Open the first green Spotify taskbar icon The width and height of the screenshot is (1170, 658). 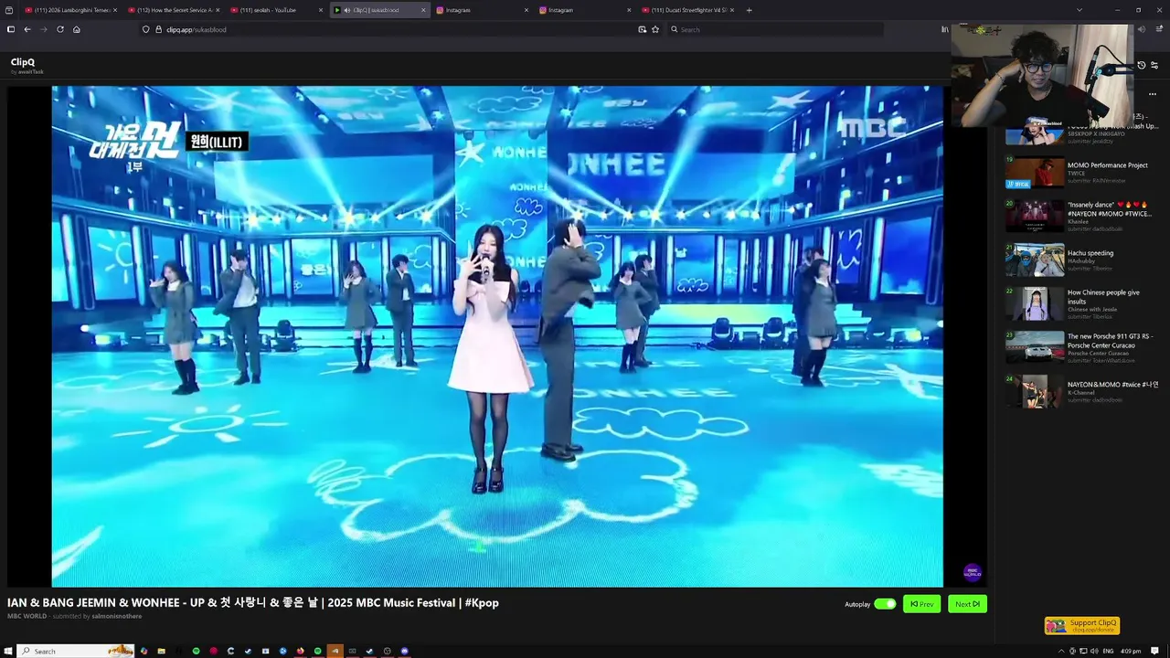pyautogui.click(x=196, y=651)
